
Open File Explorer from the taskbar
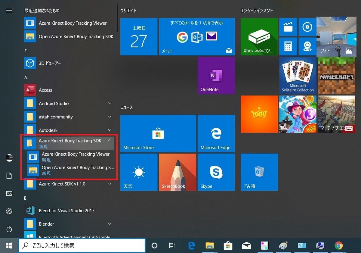(x=210, y=245)
